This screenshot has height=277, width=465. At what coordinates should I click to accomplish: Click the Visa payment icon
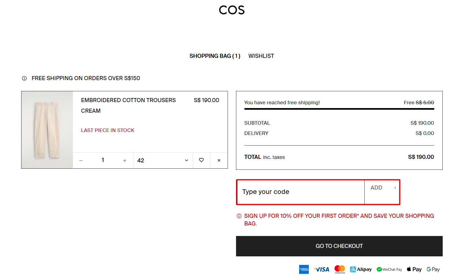tap(322, 269)
